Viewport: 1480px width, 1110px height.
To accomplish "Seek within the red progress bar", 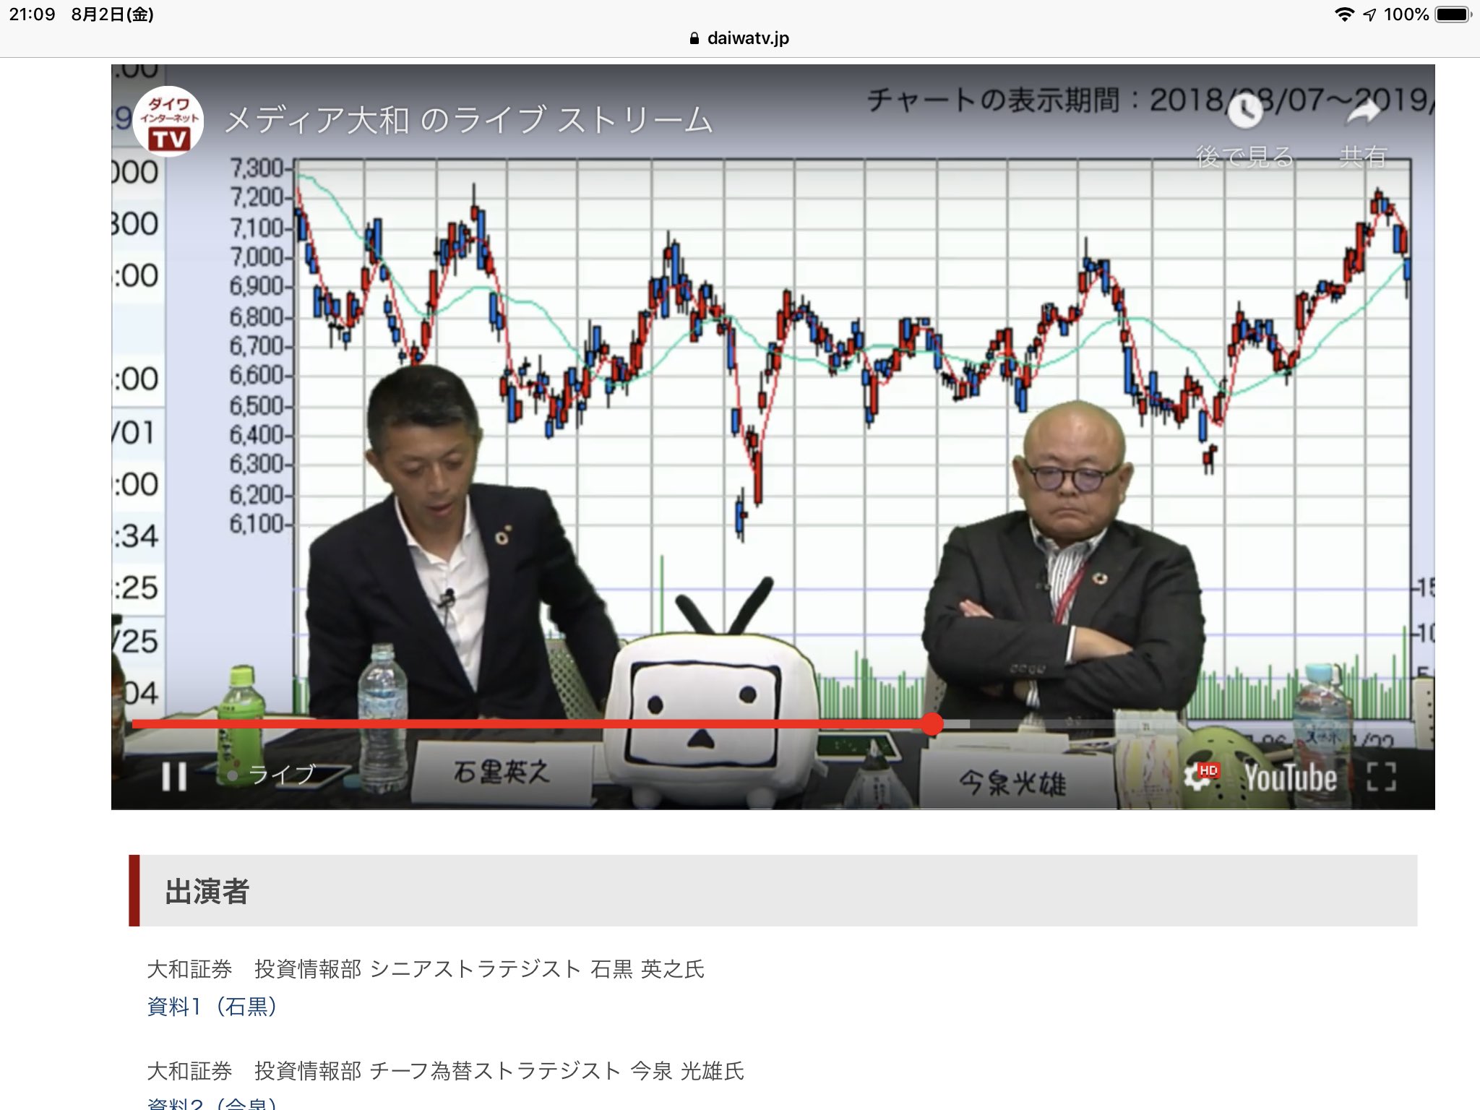I will pyautogui.click(x=531, y=723).
